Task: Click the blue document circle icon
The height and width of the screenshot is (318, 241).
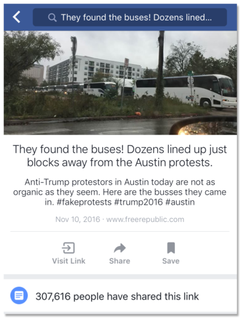Action: pyautogui.click(x=19, y=295)
